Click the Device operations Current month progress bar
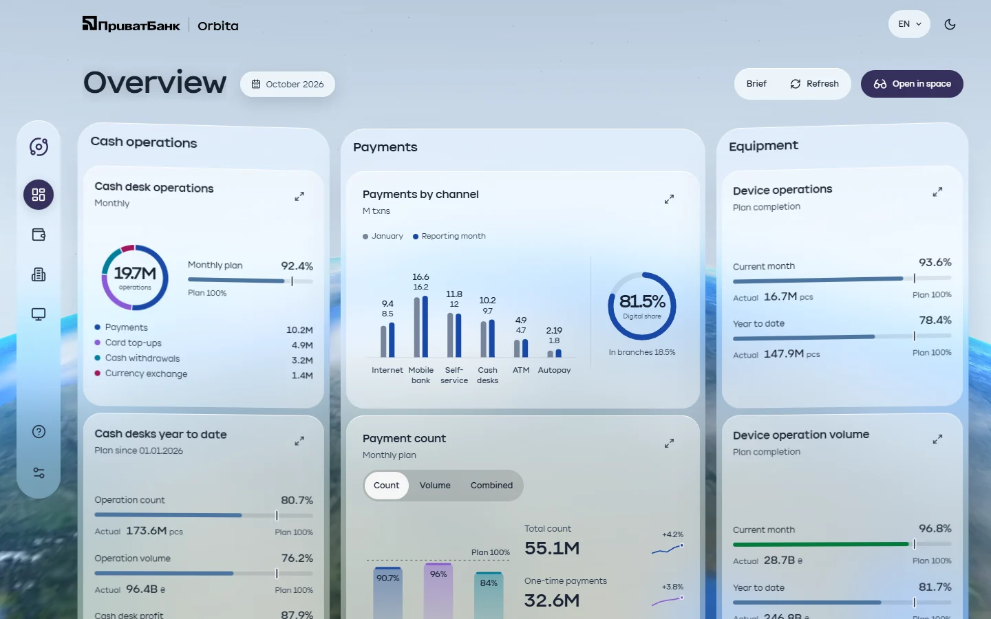 click(842, 279)
